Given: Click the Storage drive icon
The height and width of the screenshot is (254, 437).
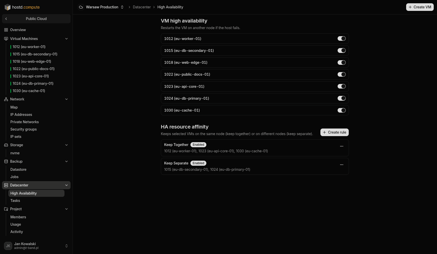Looking at the screenshot, I should tap(6, 145).
